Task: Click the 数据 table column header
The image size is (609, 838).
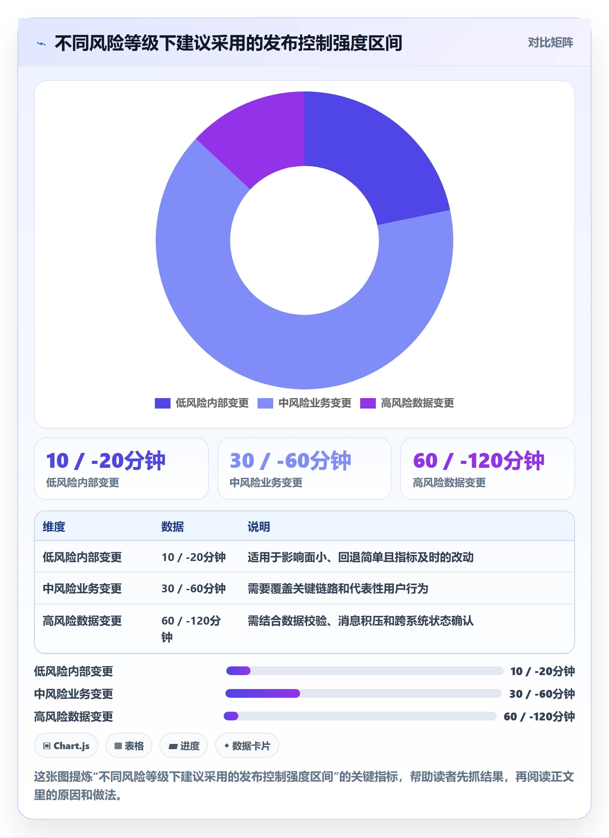Action: click(x=172, y=527)
